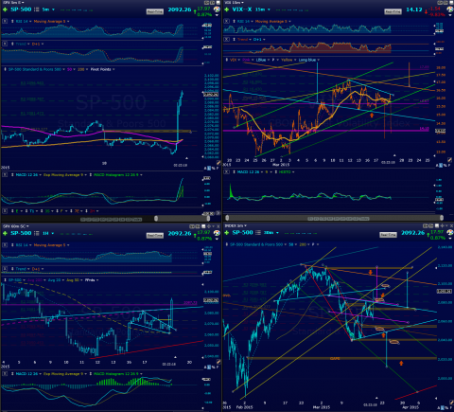The height and width of the screenshot is (412, 454).
Task: Click timeframe shortcut bar under VIX chart
Action: (339, 219)
